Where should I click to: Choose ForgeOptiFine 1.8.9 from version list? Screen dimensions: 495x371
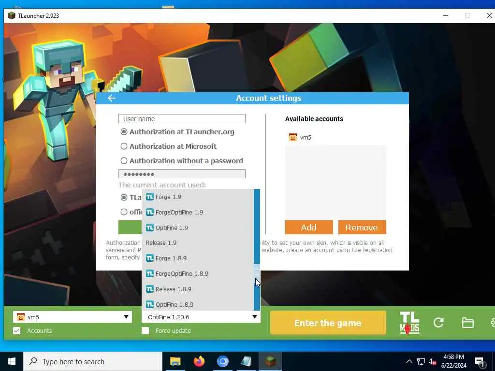(x=198, y=274)
